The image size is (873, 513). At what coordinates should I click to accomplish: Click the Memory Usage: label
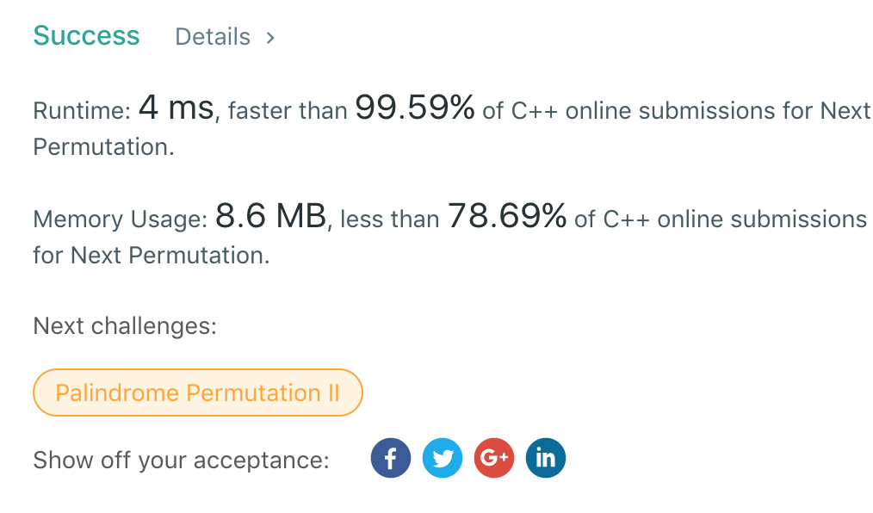tap(120, 219)
